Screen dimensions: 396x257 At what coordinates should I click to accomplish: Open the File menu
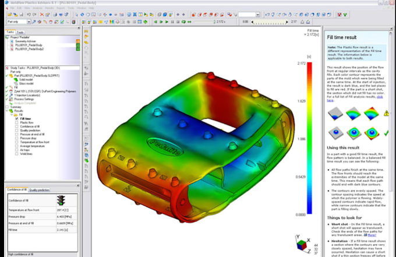pos(12,8)
